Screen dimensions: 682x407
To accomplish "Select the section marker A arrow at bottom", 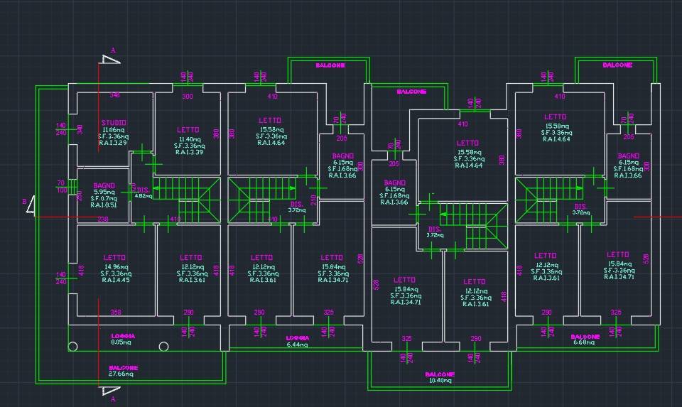I will (x=112, y=390).
